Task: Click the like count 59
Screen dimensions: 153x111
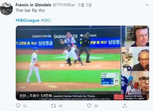Action: coord(96,106)
